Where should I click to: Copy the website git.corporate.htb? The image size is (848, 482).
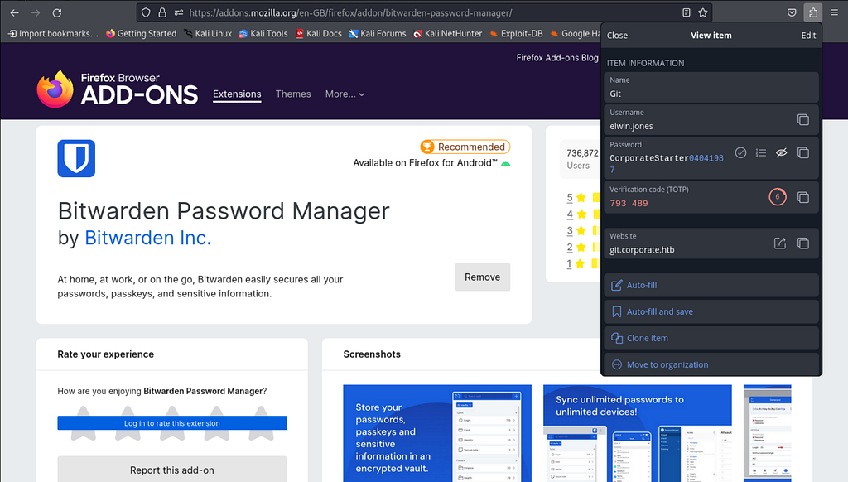click(803, 243)
